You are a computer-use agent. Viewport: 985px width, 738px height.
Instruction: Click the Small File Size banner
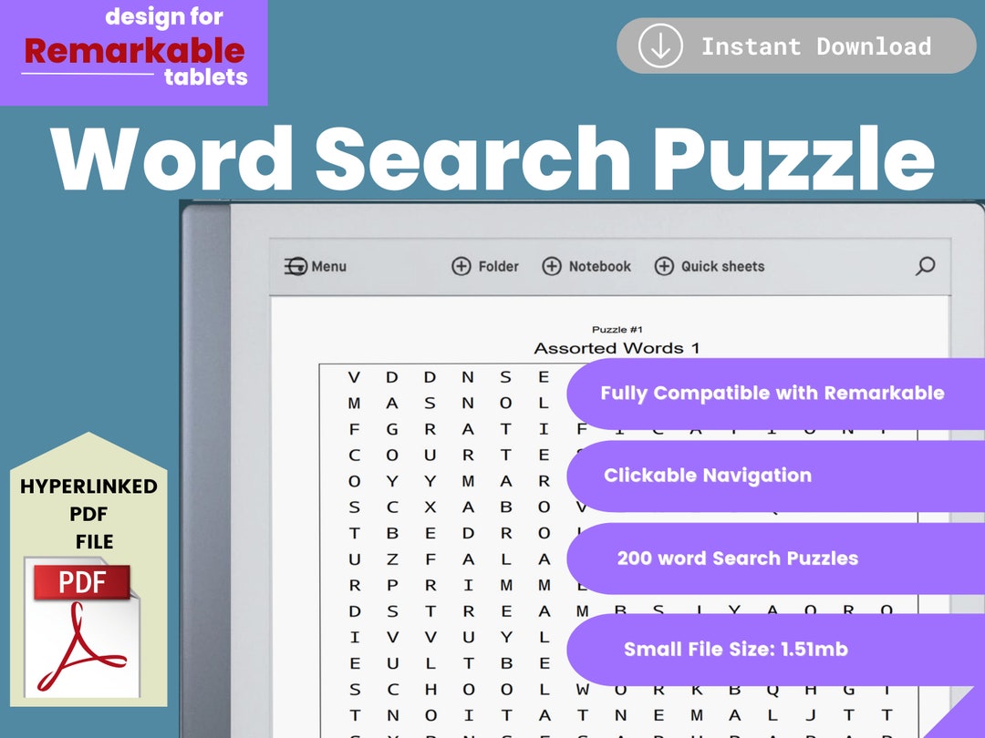pyautogui.click(x=735, y=649)
